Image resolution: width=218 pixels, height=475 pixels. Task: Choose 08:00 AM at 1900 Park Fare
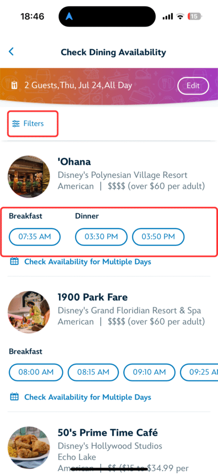pyautogui.click(x=36, y=372)
